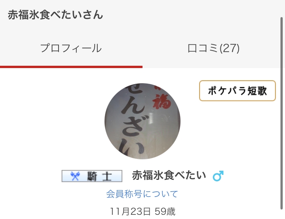This screenshot has width=285, height=219.
Task: Click the circular profile avatar photo
Action: point(142,121)
